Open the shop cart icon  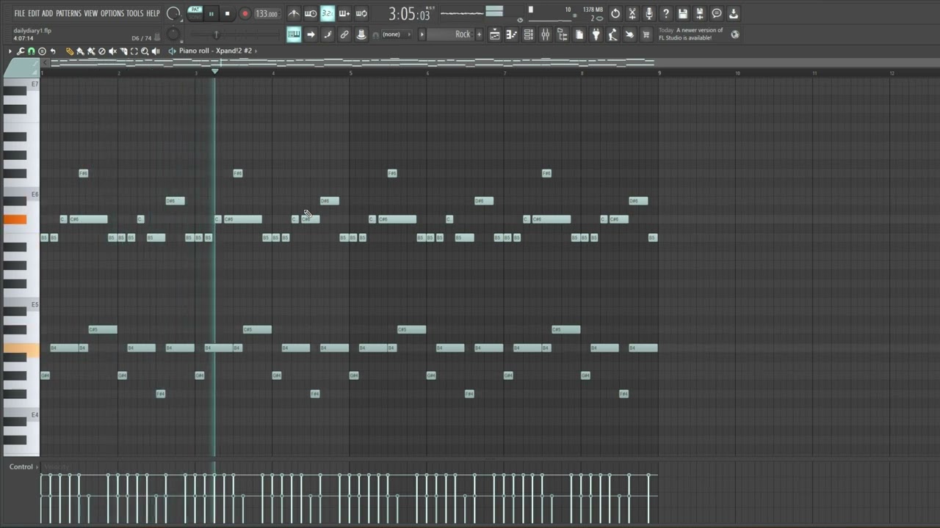point(646,34)
